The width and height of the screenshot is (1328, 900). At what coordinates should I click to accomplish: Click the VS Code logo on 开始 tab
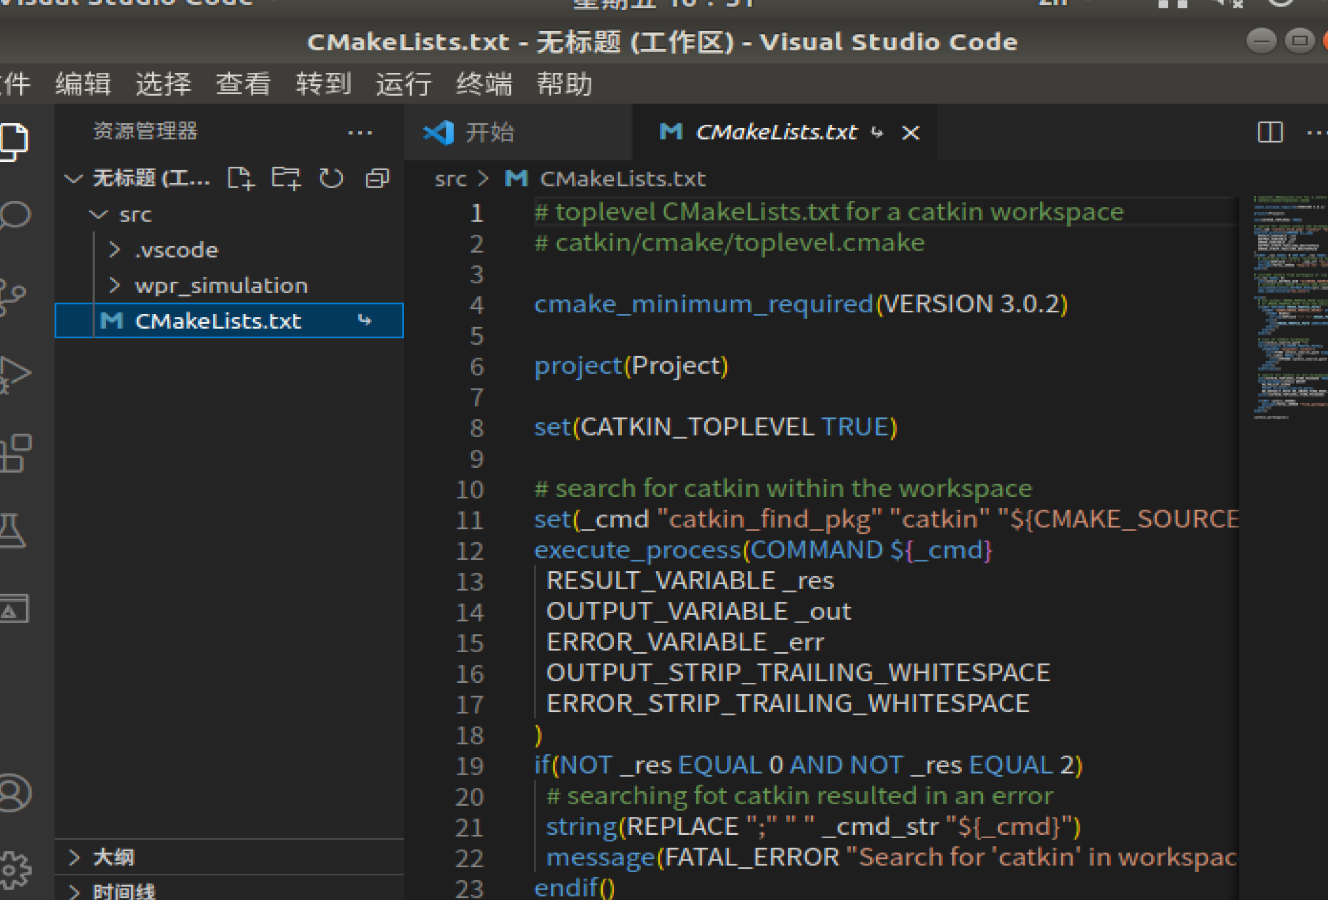(438, 133)
